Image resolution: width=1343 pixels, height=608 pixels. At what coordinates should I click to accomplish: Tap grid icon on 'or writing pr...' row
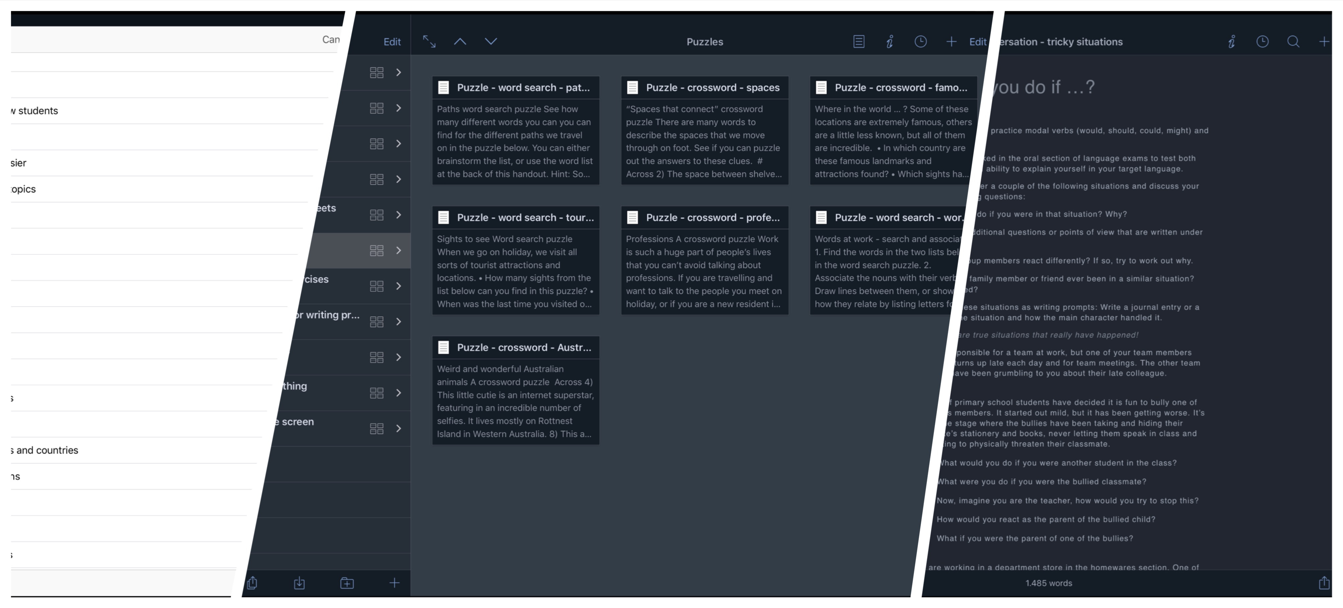coord(376,322)
